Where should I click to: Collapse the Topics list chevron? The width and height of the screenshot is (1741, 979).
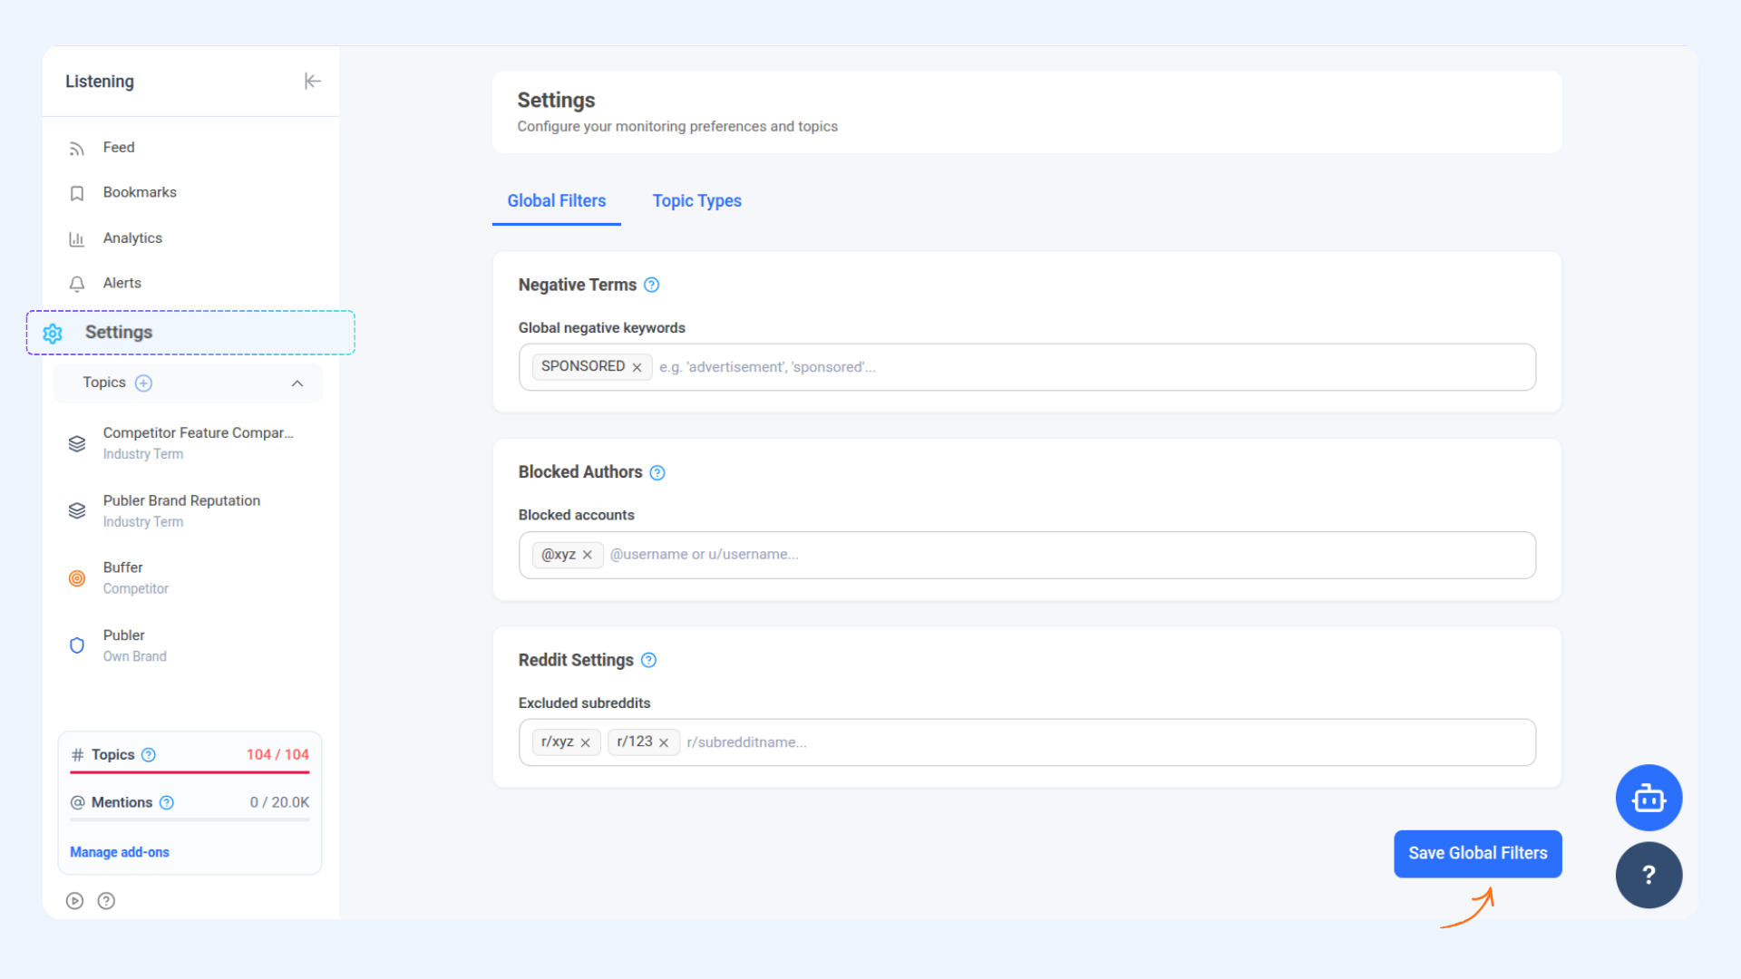click(297, 383)
